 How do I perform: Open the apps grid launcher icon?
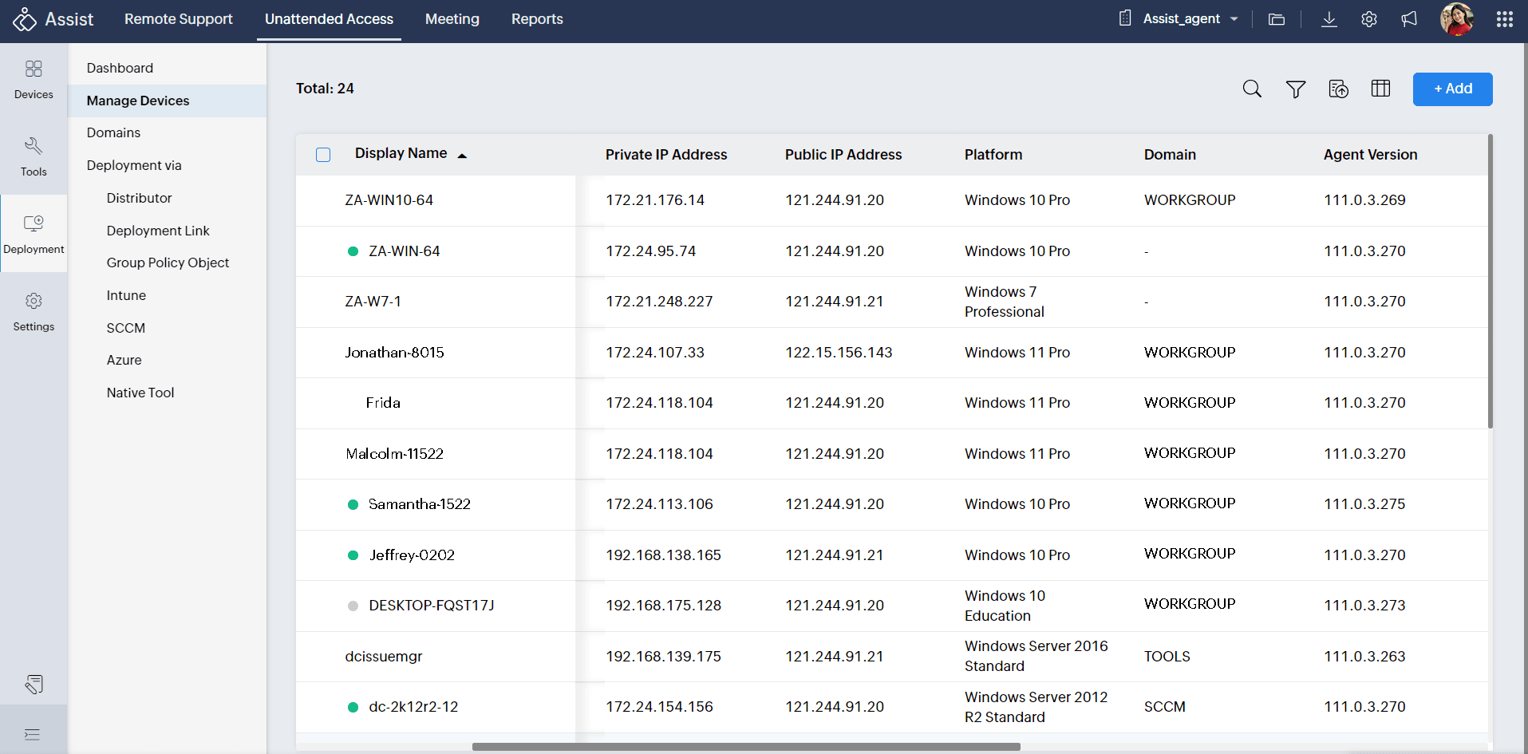(x=1504, y=19)
